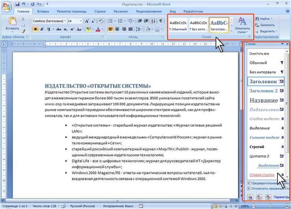Switch to Print Layout view in status bar
This screenshot has width=291, height=209.
[215, 206]
